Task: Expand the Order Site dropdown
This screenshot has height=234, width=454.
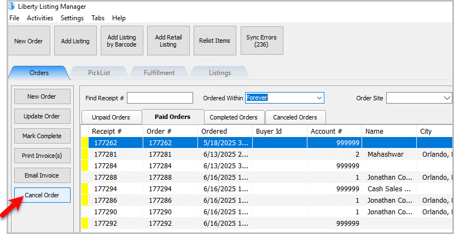Action: pyautogui.click(x=447, y=98)
